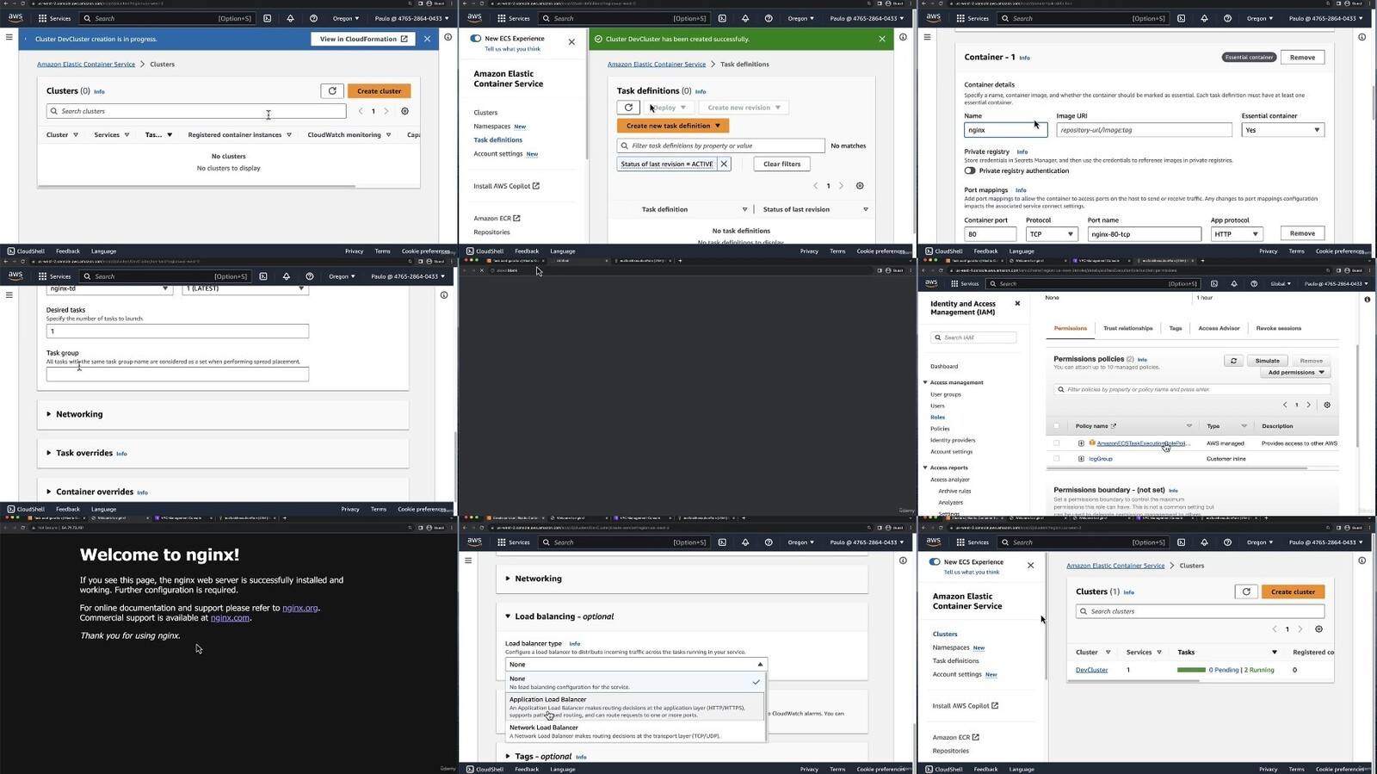
Task: Open nginx.org link on welcome page
Action: pyautogui.click(x=300, y=608)
